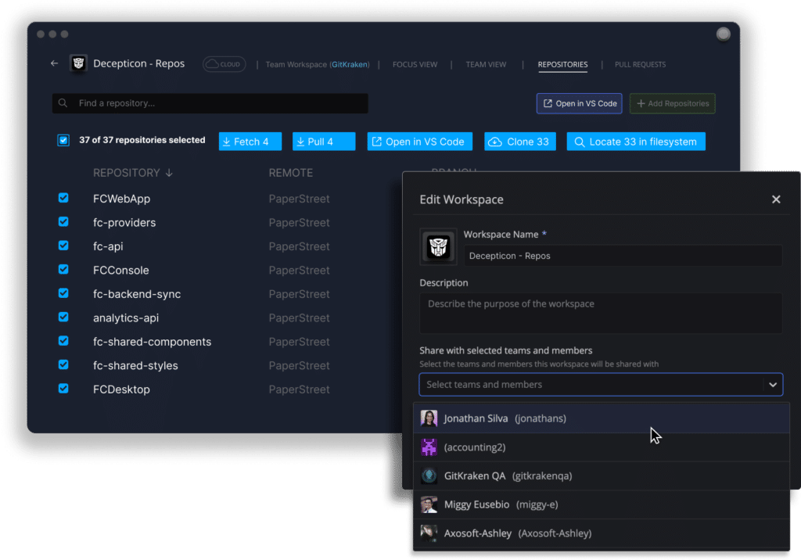Click the fc-backend-sync repository name
The width and height of the screenshot is (801, 560).
pos(137,294)
